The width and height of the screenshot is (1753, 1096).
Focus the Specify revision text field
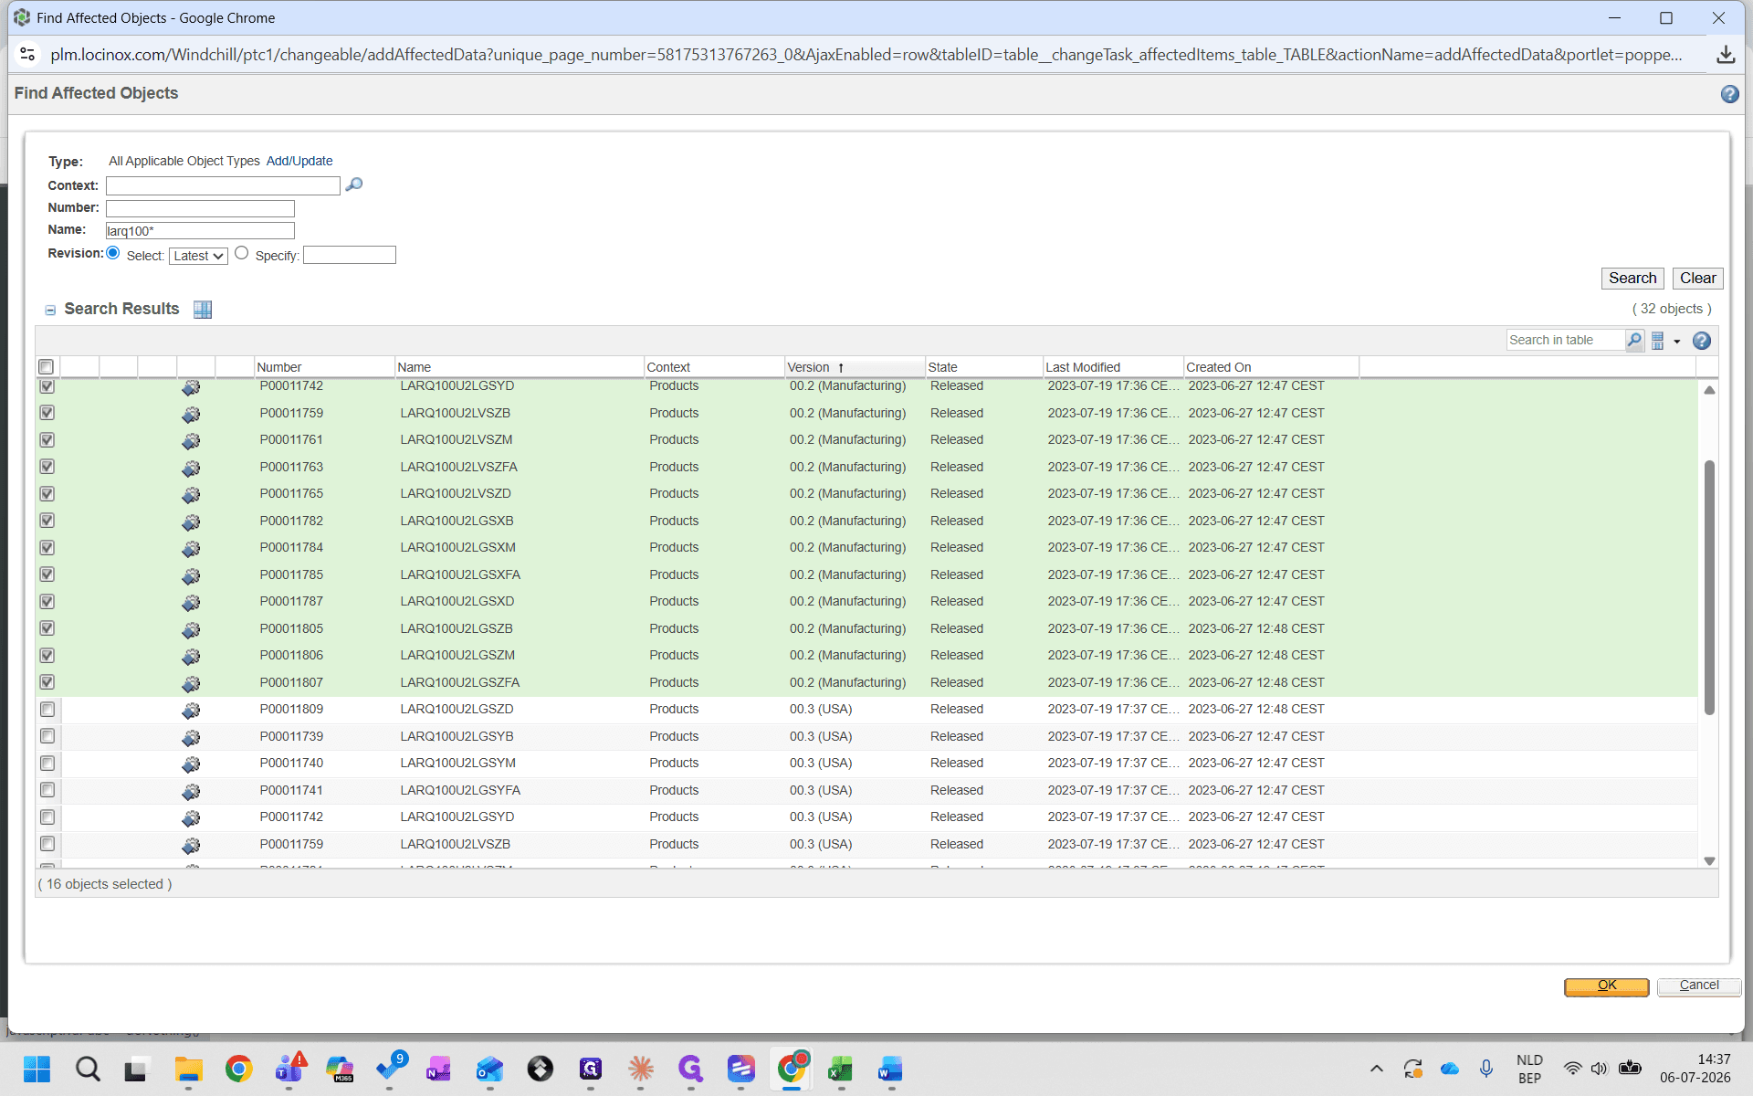click(349, 255)
